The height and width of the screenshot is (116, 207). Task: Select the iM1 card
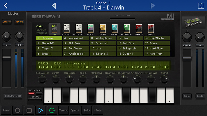click(x=54, y=29)
